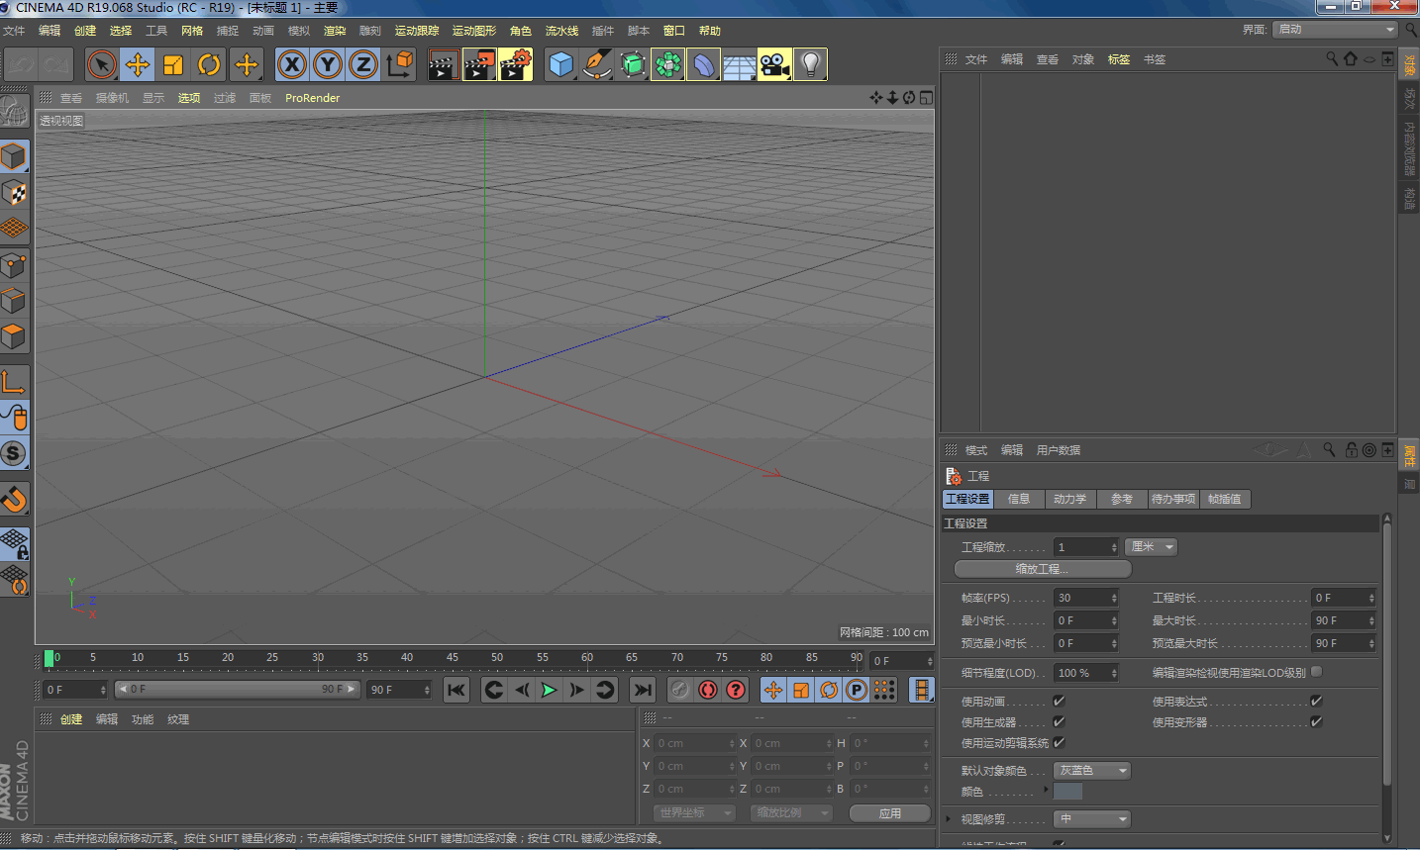Open the Edit Render Settings icon
This screenshot has width=1420, height=850.
[x=515, y=65]
